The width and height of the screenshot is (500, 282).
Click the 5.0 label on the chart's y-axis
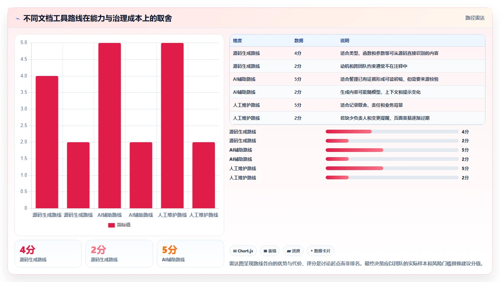(24, 43)
